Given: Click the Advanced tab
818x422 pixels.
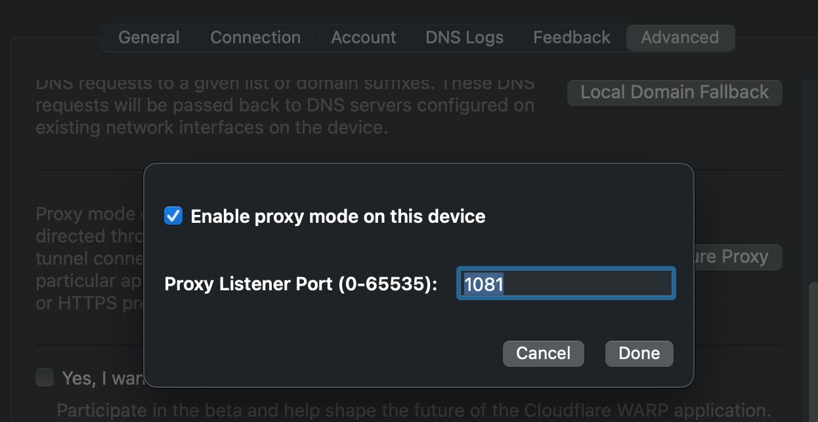Looking at the screenshot, I should click(680, 37).
